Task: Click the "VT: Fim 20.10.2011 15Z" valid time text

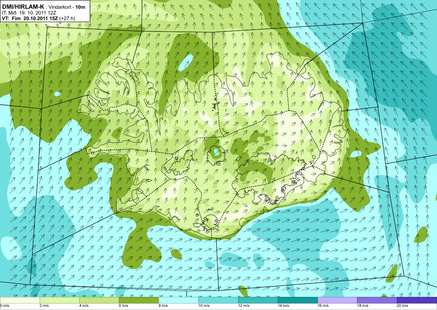Action: pos(30,18)
